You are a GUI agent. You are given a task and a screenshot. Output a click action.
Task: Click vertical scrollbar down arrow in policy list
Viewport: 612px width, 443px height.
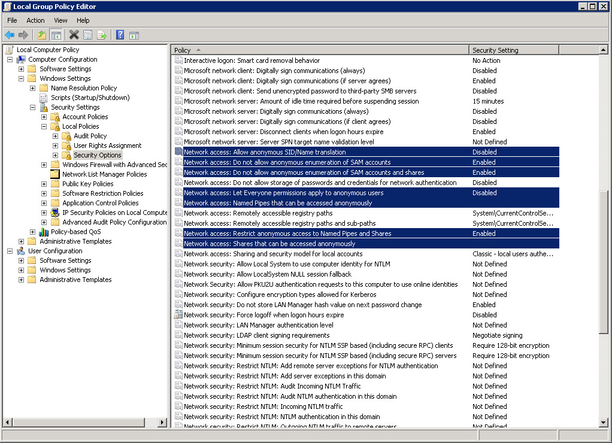tap(604, 422)
